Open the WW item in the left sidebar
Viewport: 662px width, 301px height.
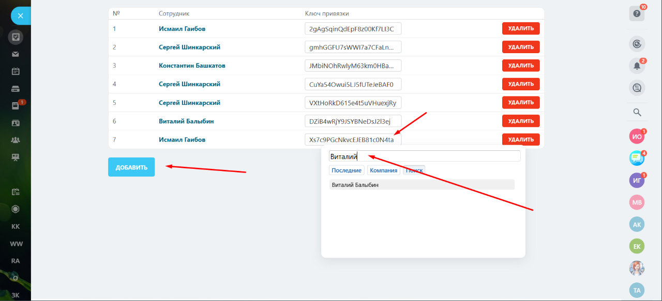click(x=16, y=244)
